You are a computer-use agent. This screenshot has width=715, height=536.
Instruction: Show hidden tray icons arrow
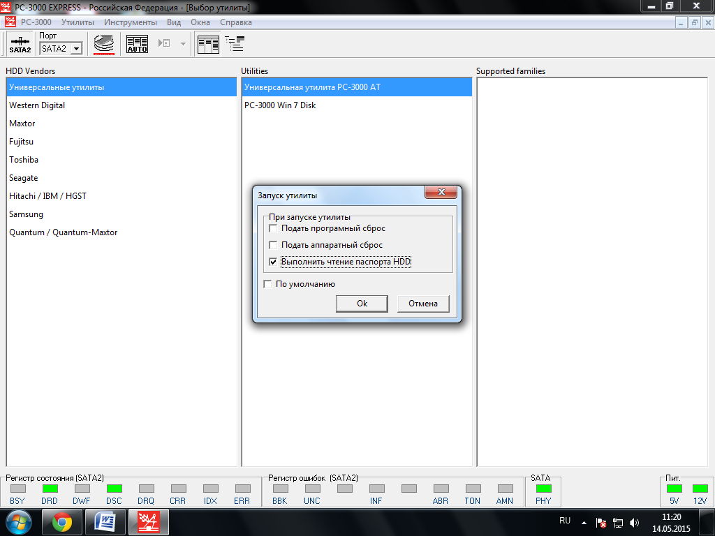(584, 522)
